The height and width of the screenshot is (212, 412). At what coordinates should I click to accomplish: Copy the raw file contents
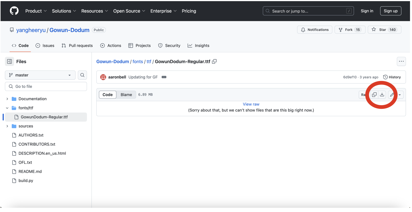pos(374,95)
